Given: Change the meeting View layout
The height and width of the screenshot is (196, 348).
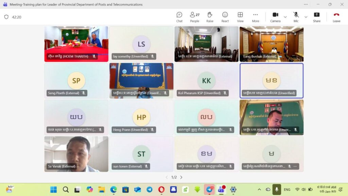Looking at the screenshot, I should point(240,17).
